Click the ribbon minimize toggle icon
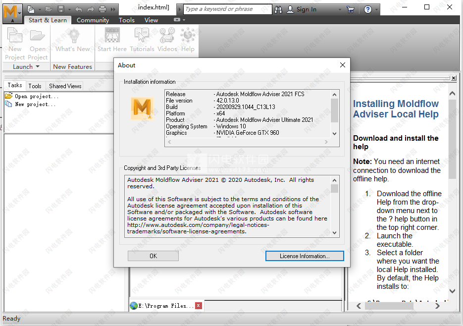The image size is (463, 326). click(177, 20)
